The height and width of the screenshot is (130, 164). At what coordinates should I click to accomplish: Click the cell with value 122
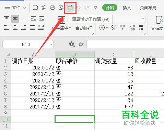click(114, 93)
